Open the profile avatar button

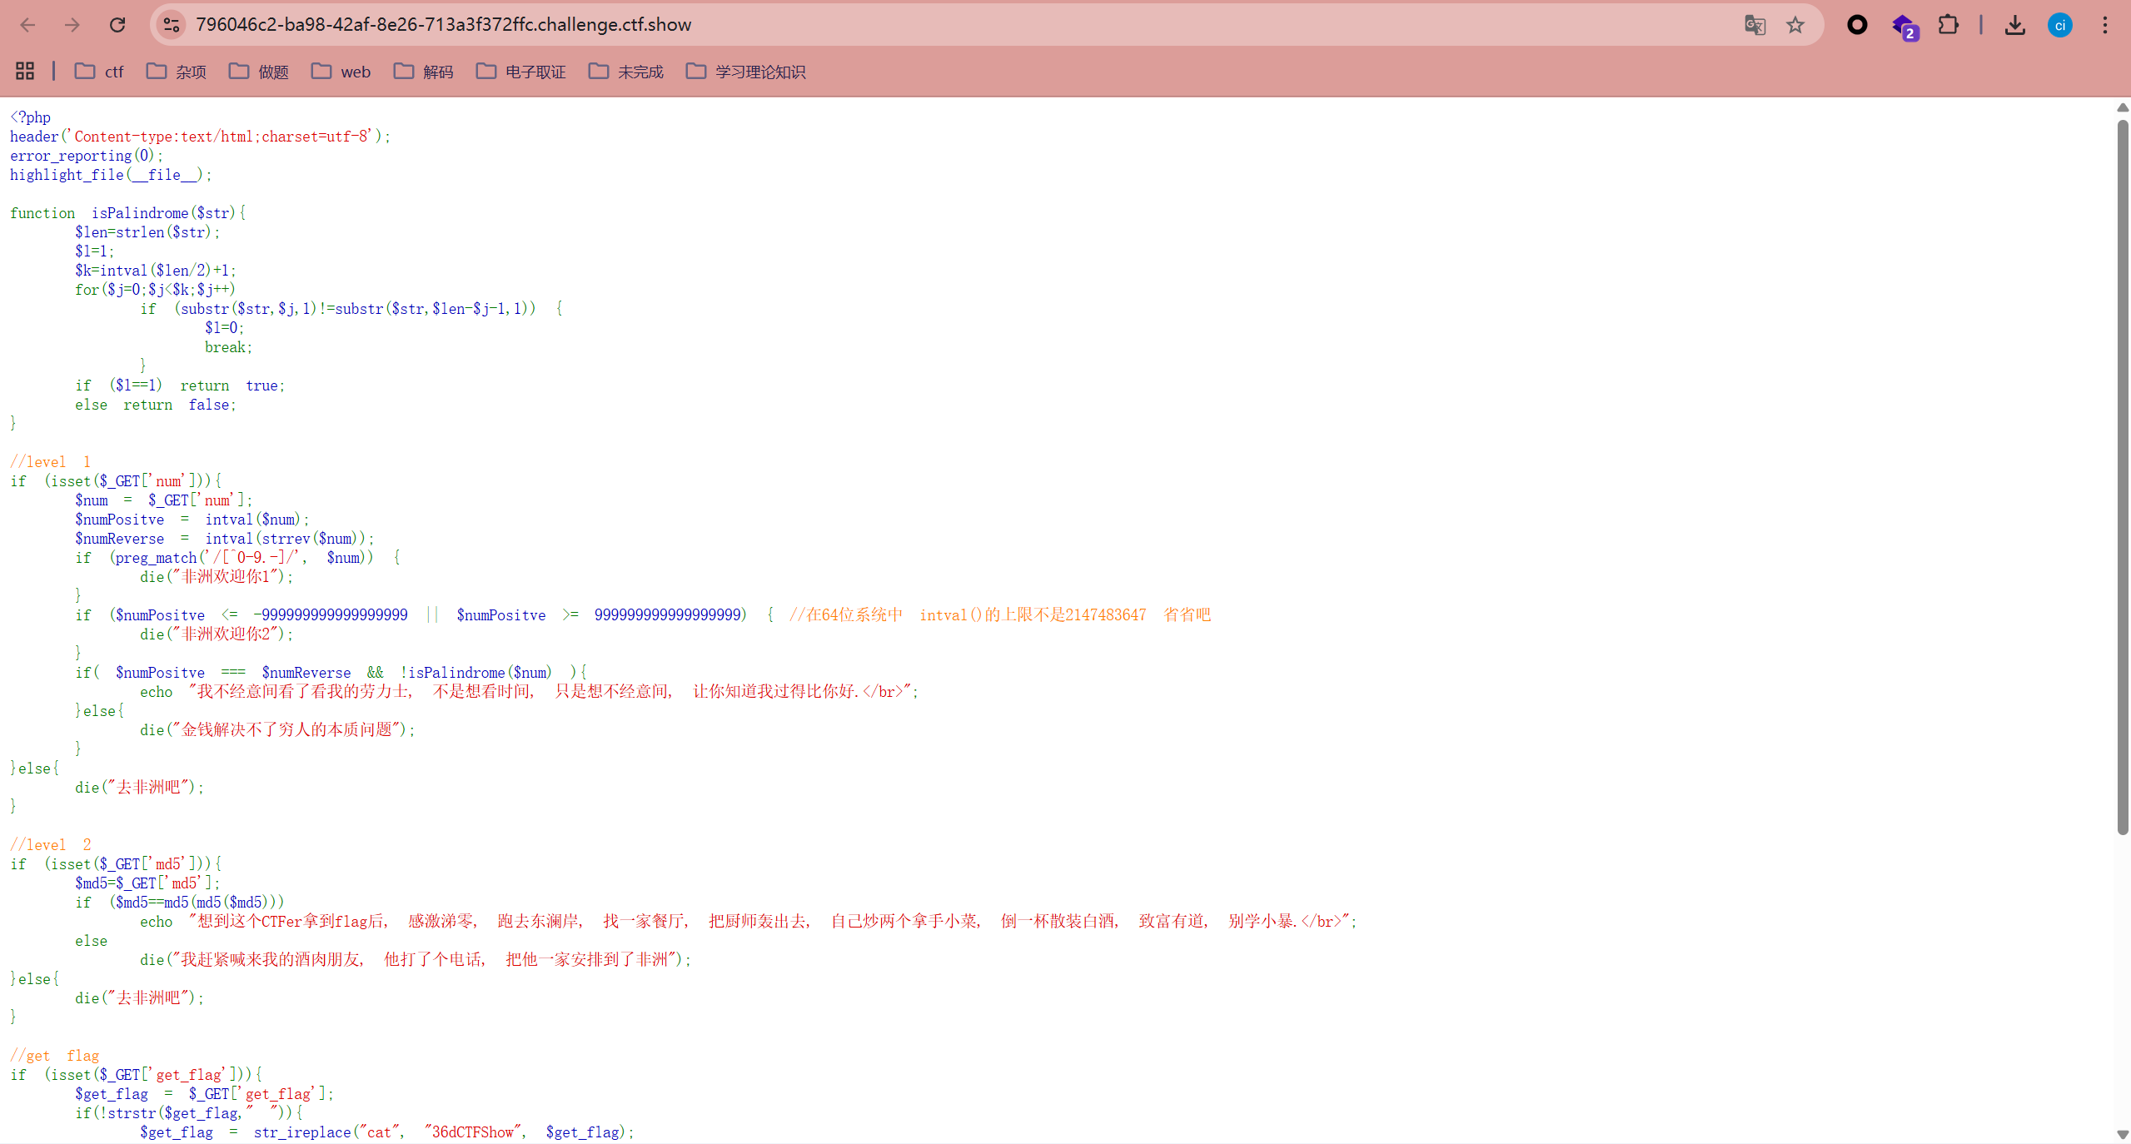[x=2059, y=25]
